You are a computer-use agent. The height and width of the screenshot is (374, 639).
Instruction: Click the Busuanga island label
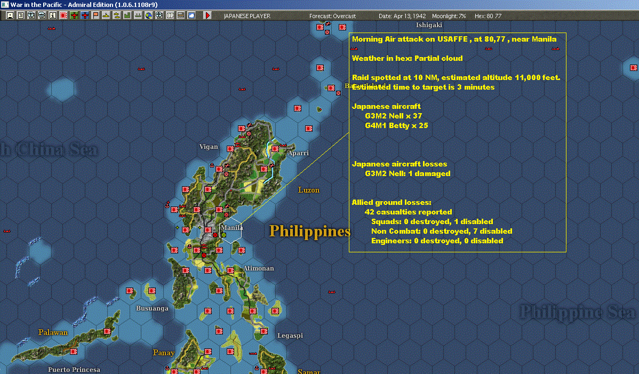click(x=152, y=308)
